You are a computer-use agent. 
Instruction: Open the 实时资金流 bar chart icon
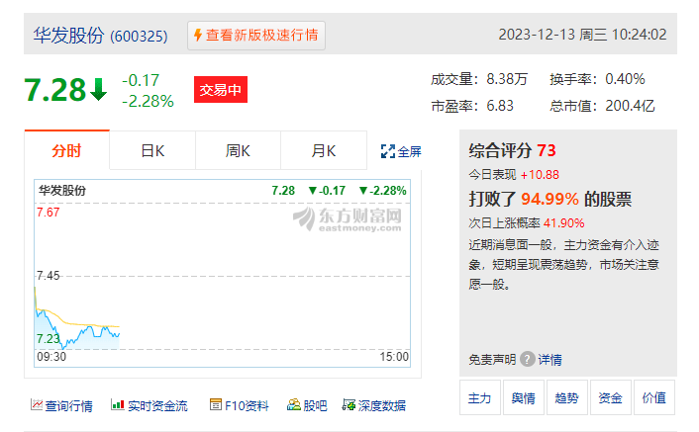tap(117, 404)
